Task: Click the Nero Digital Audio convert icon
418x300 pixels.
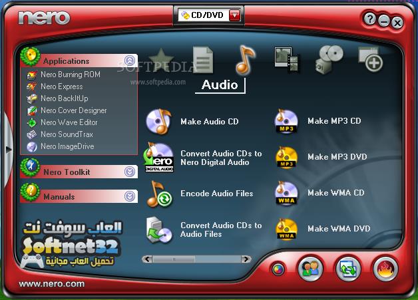Action: point(160,157)
